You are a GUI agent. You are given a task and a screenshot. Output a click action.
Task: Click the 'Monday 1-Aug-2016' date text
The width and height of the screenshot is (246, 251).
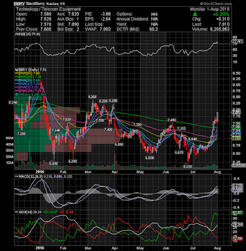[x=210, y=9]
